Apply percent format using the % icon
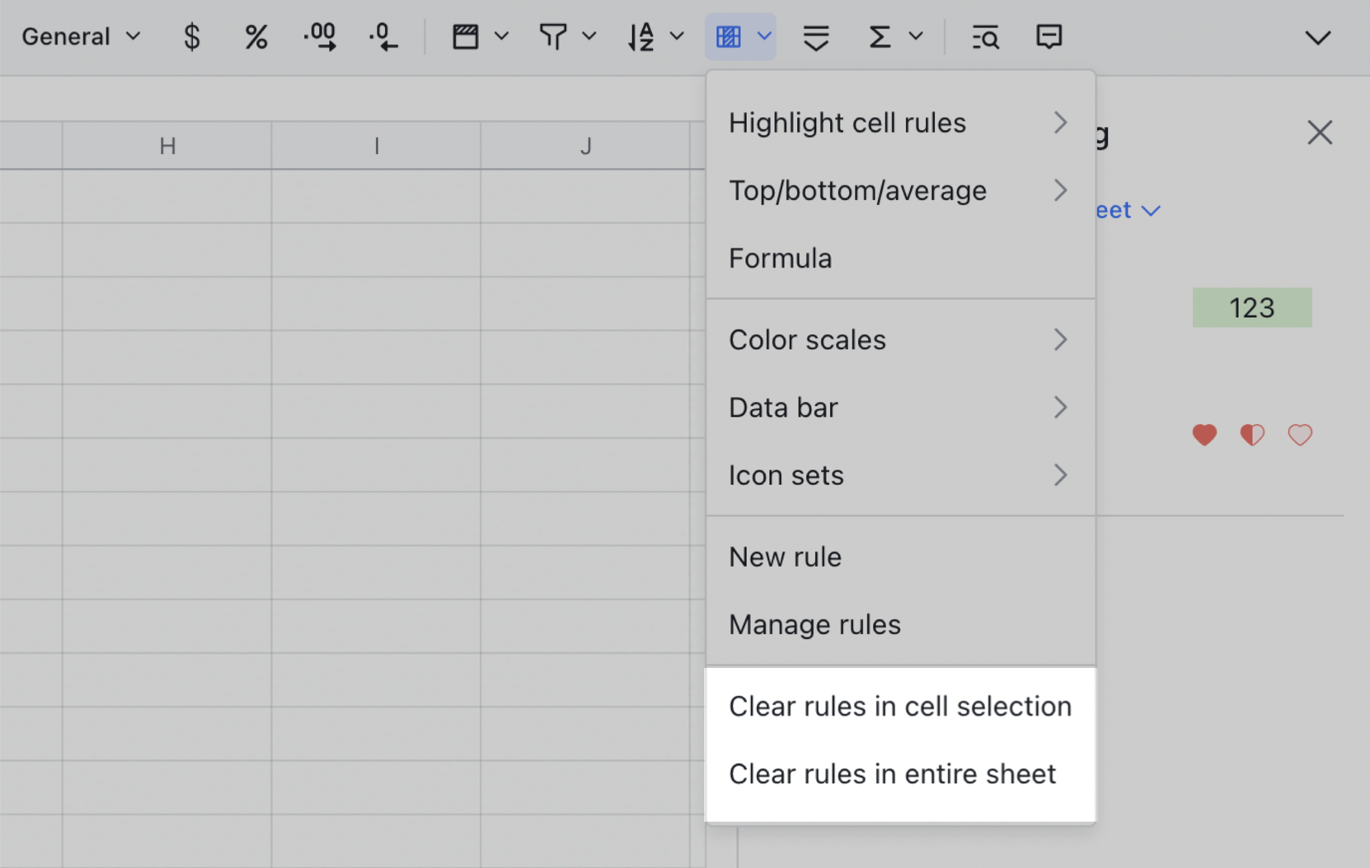The width and height of the screenshot is (1370, 868). (x=256, y=36)
